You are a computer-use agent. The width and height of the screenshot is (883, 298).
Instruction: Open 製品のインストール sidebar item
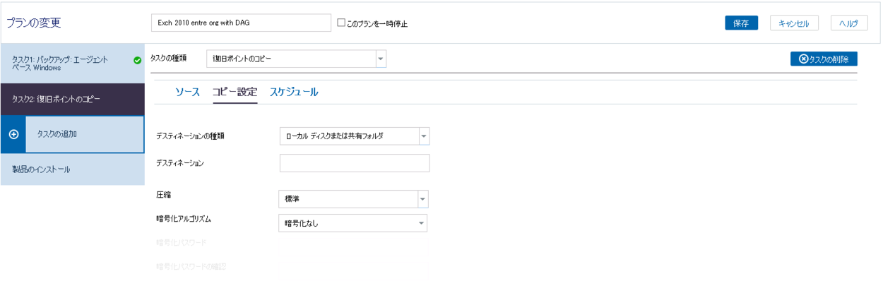click(x=72, y=169)
